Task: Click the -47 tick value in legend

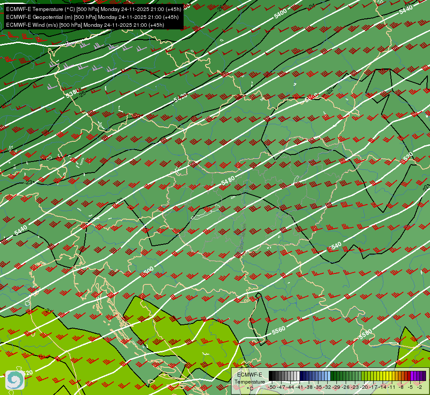Action: (281, 387)
